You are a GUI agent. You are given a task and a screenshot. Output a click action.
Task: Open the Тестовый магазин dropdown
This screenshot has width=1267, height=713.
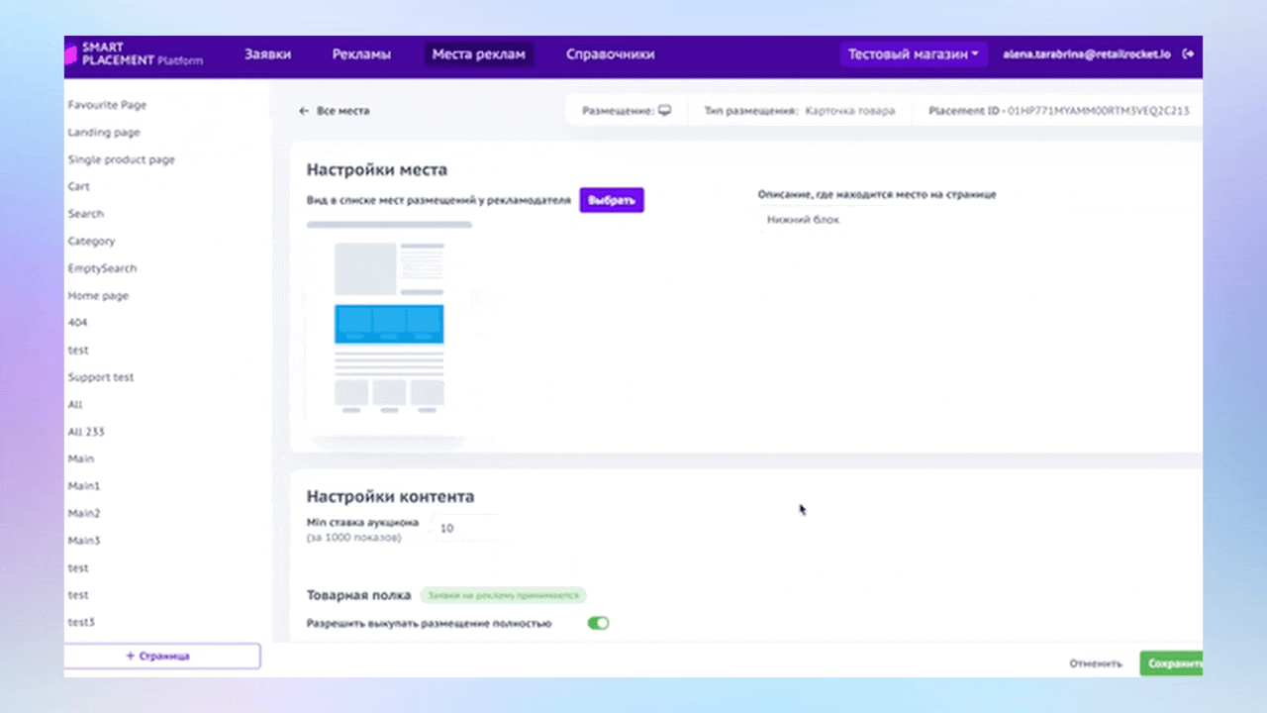pos(913,54)
